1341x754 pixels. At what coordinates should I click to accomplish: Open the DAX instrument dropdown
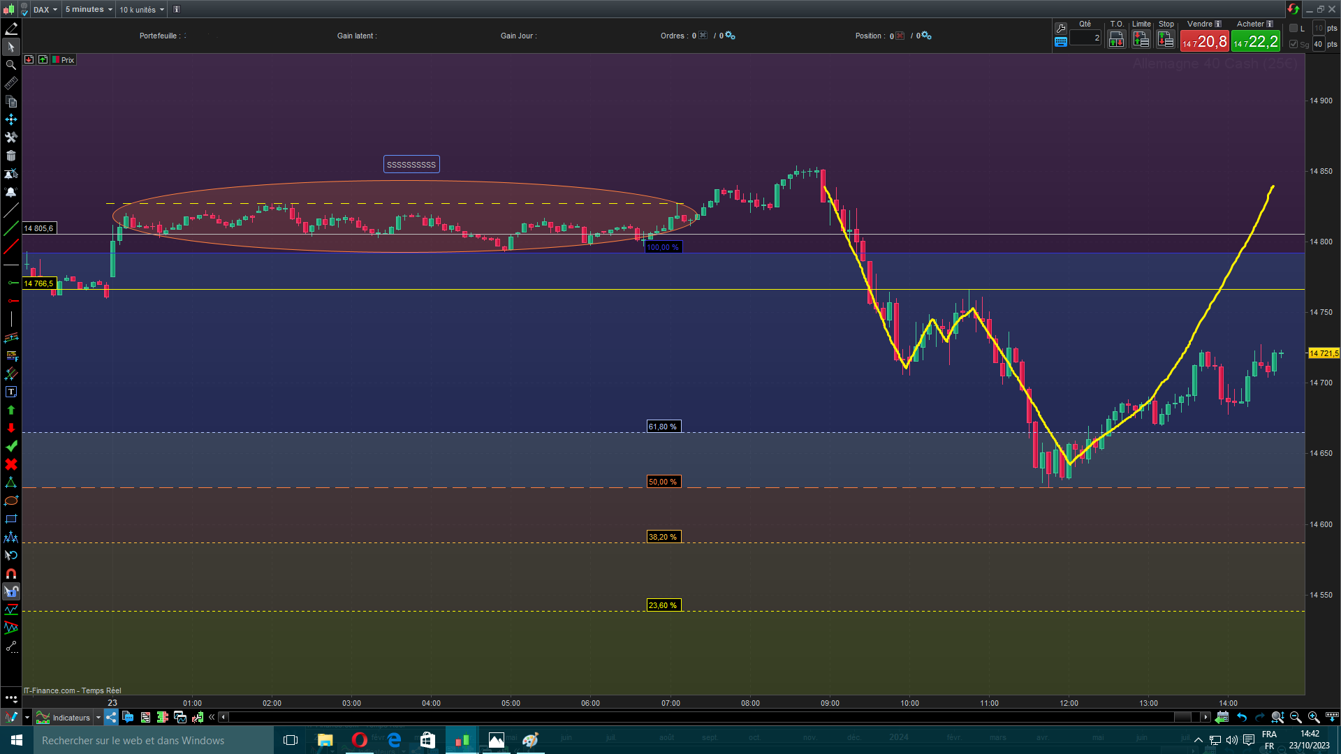pos(45,10)
